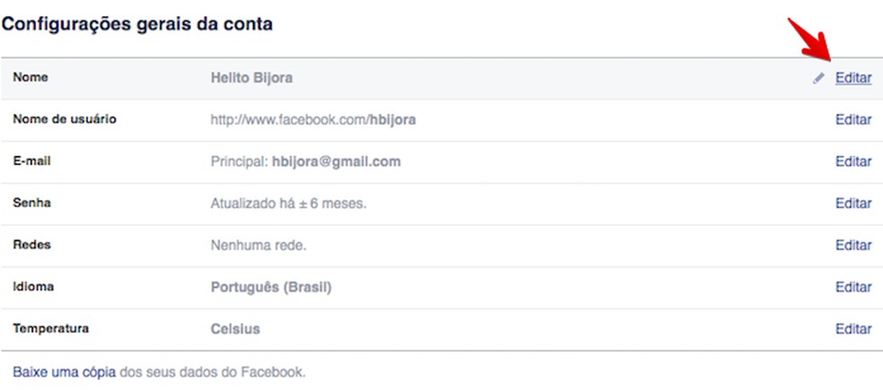Click the facebook.com/hbijora username URL
This screenshot has height=392, width=883.
(312, 119)
